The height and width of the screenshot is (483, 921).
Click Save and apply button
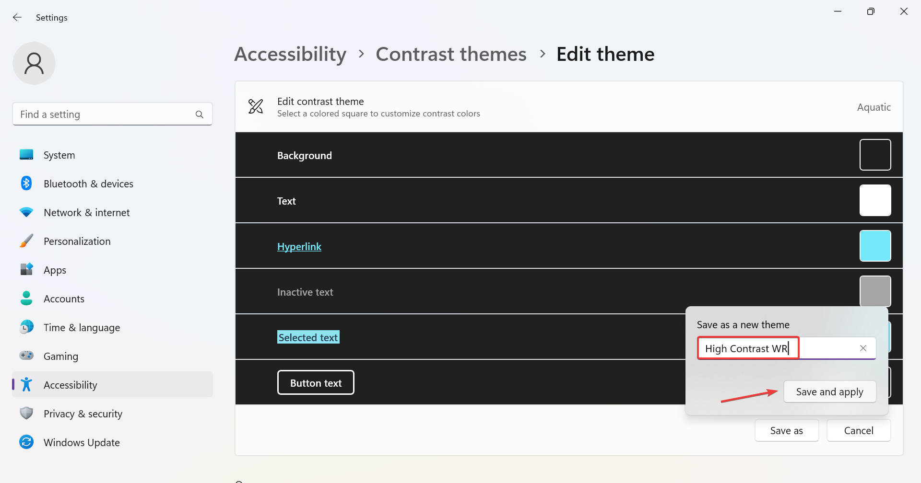tap(830, 392)
